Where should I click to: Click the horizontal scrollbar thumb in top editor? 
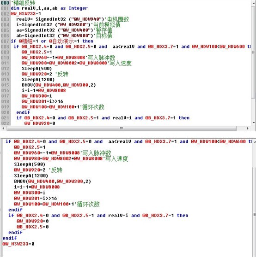(122, 129)
